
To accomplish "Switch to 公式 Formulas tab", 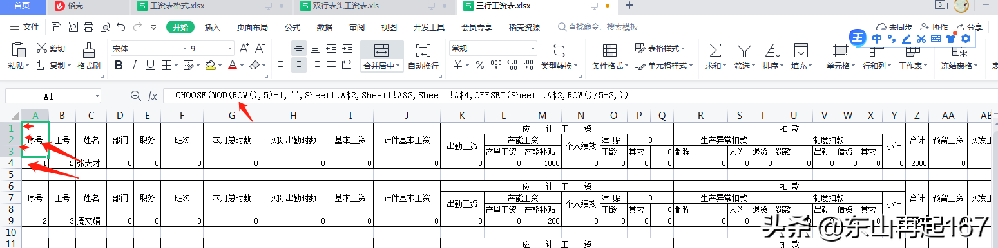I will [x=293, y=28].
